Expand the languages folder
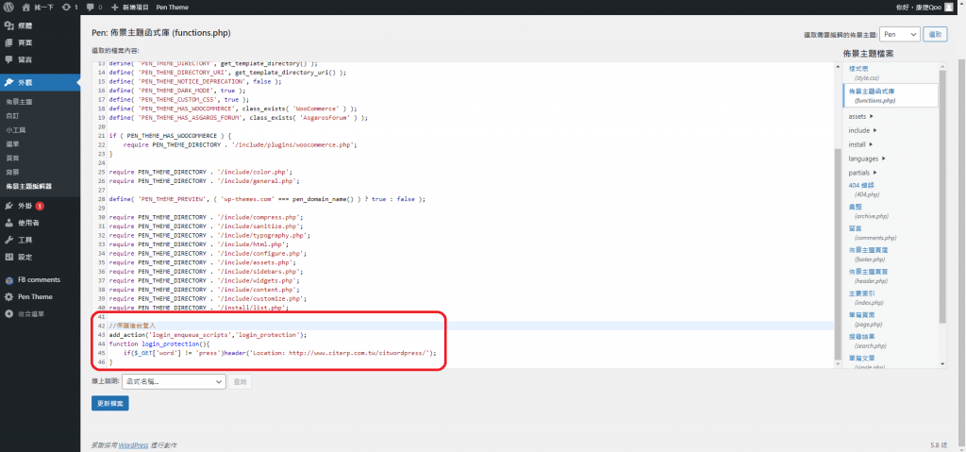This screenshot has width=966, height=452. coord(867,158)
